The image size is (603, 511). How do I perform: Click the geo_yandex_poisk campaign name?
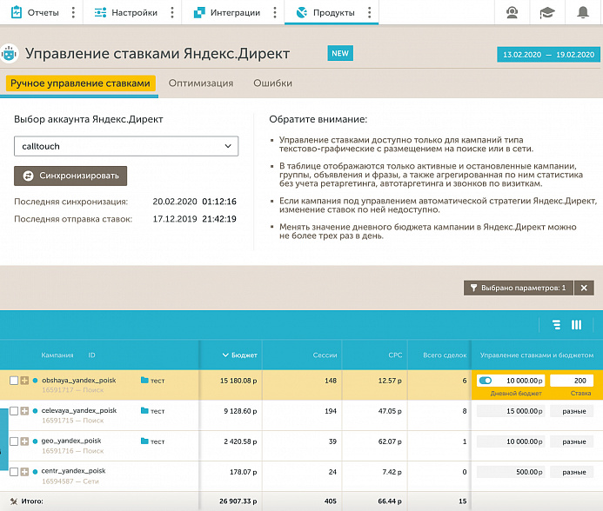tap(71, 441)
